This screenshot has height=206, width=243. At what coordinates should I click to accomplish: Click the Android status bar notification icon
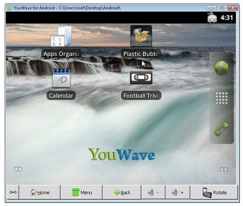pos(212,18)
